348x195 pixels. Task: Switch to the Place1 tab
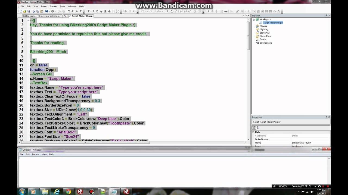[66, 16]
